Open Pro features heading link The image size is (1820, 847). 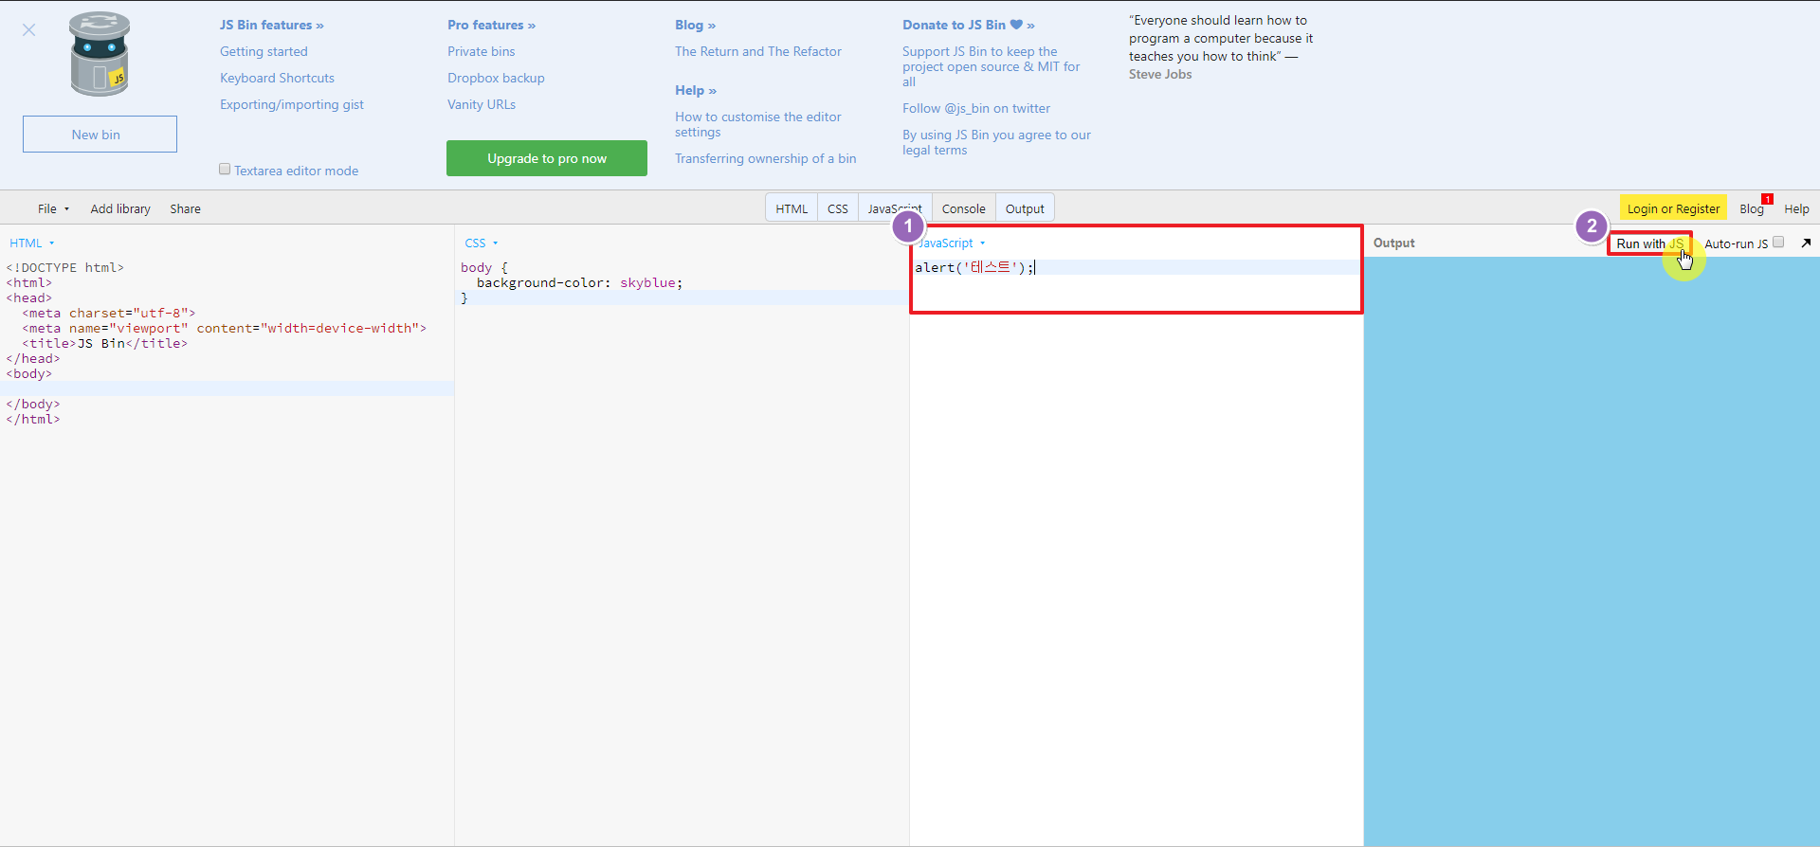pos(492,25)
